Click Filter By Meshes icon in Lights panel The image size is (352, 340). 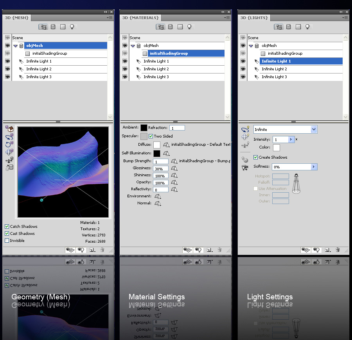[288, 27]
